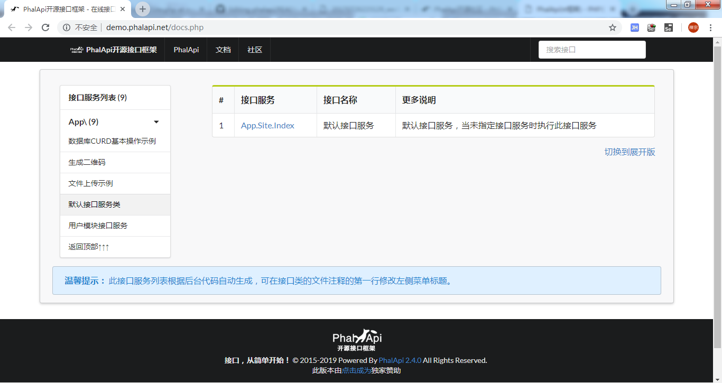Screen dimensions: 722x383
Task: Select 文件上传示例 in the sidebar
Action: [115, 183]
